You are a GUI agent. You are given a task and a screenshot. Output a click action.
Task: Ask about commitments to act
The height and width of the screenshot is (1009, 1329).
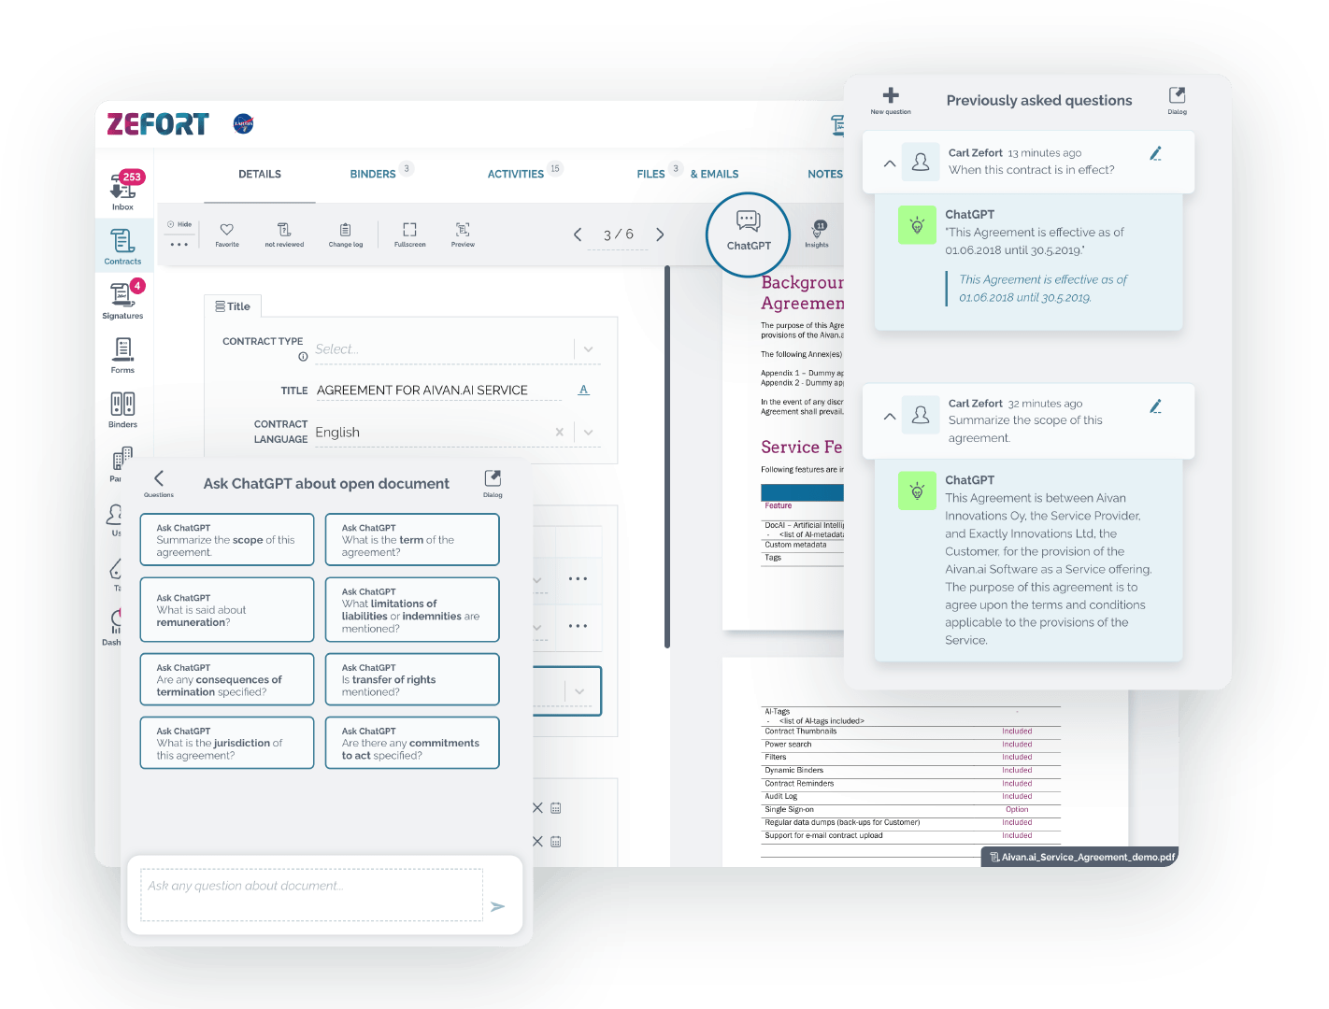(412, 743)
